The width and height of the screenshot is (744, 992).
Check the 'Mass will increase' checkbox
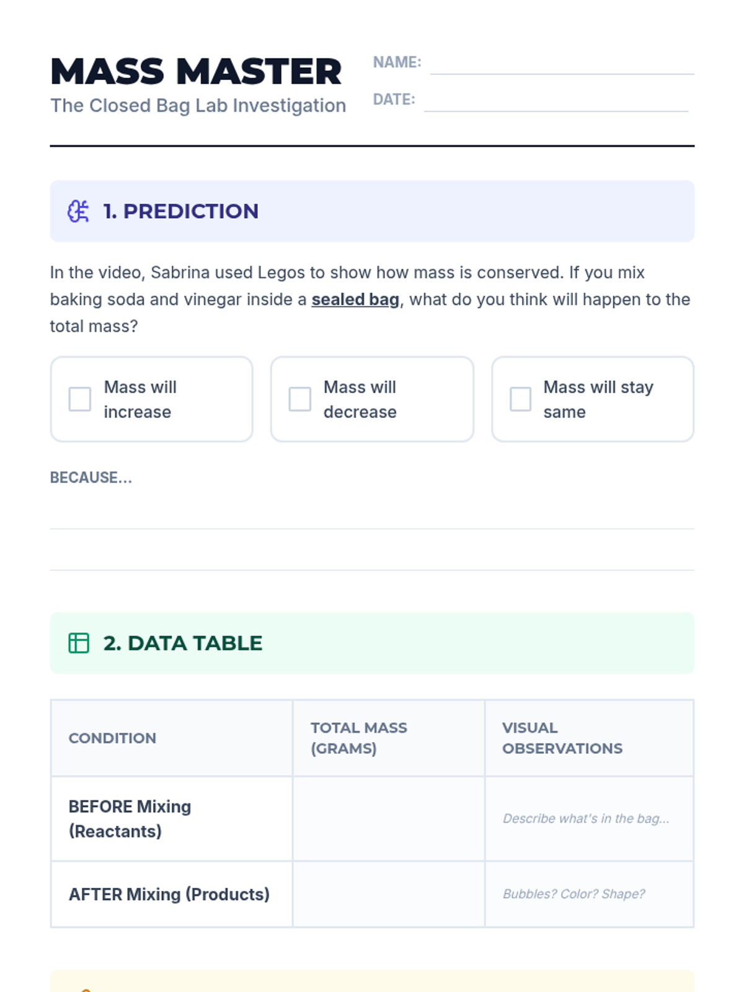[80, 399]
